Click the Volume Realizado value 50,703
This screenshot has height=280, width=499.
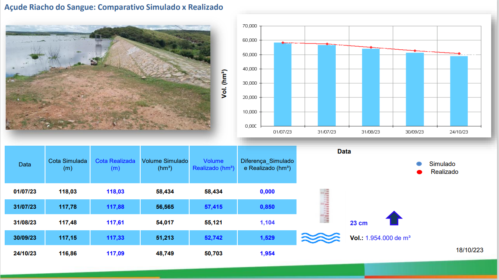click(x=213, y=253)
